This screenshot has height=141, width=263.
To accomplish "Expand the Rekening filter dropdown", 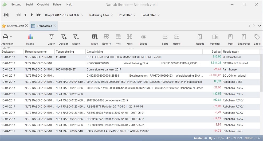I will point(101,15).
